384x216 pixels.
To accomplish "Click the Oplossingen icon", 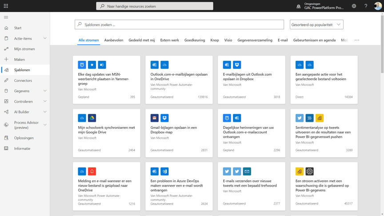I will (x=6, y=138).
